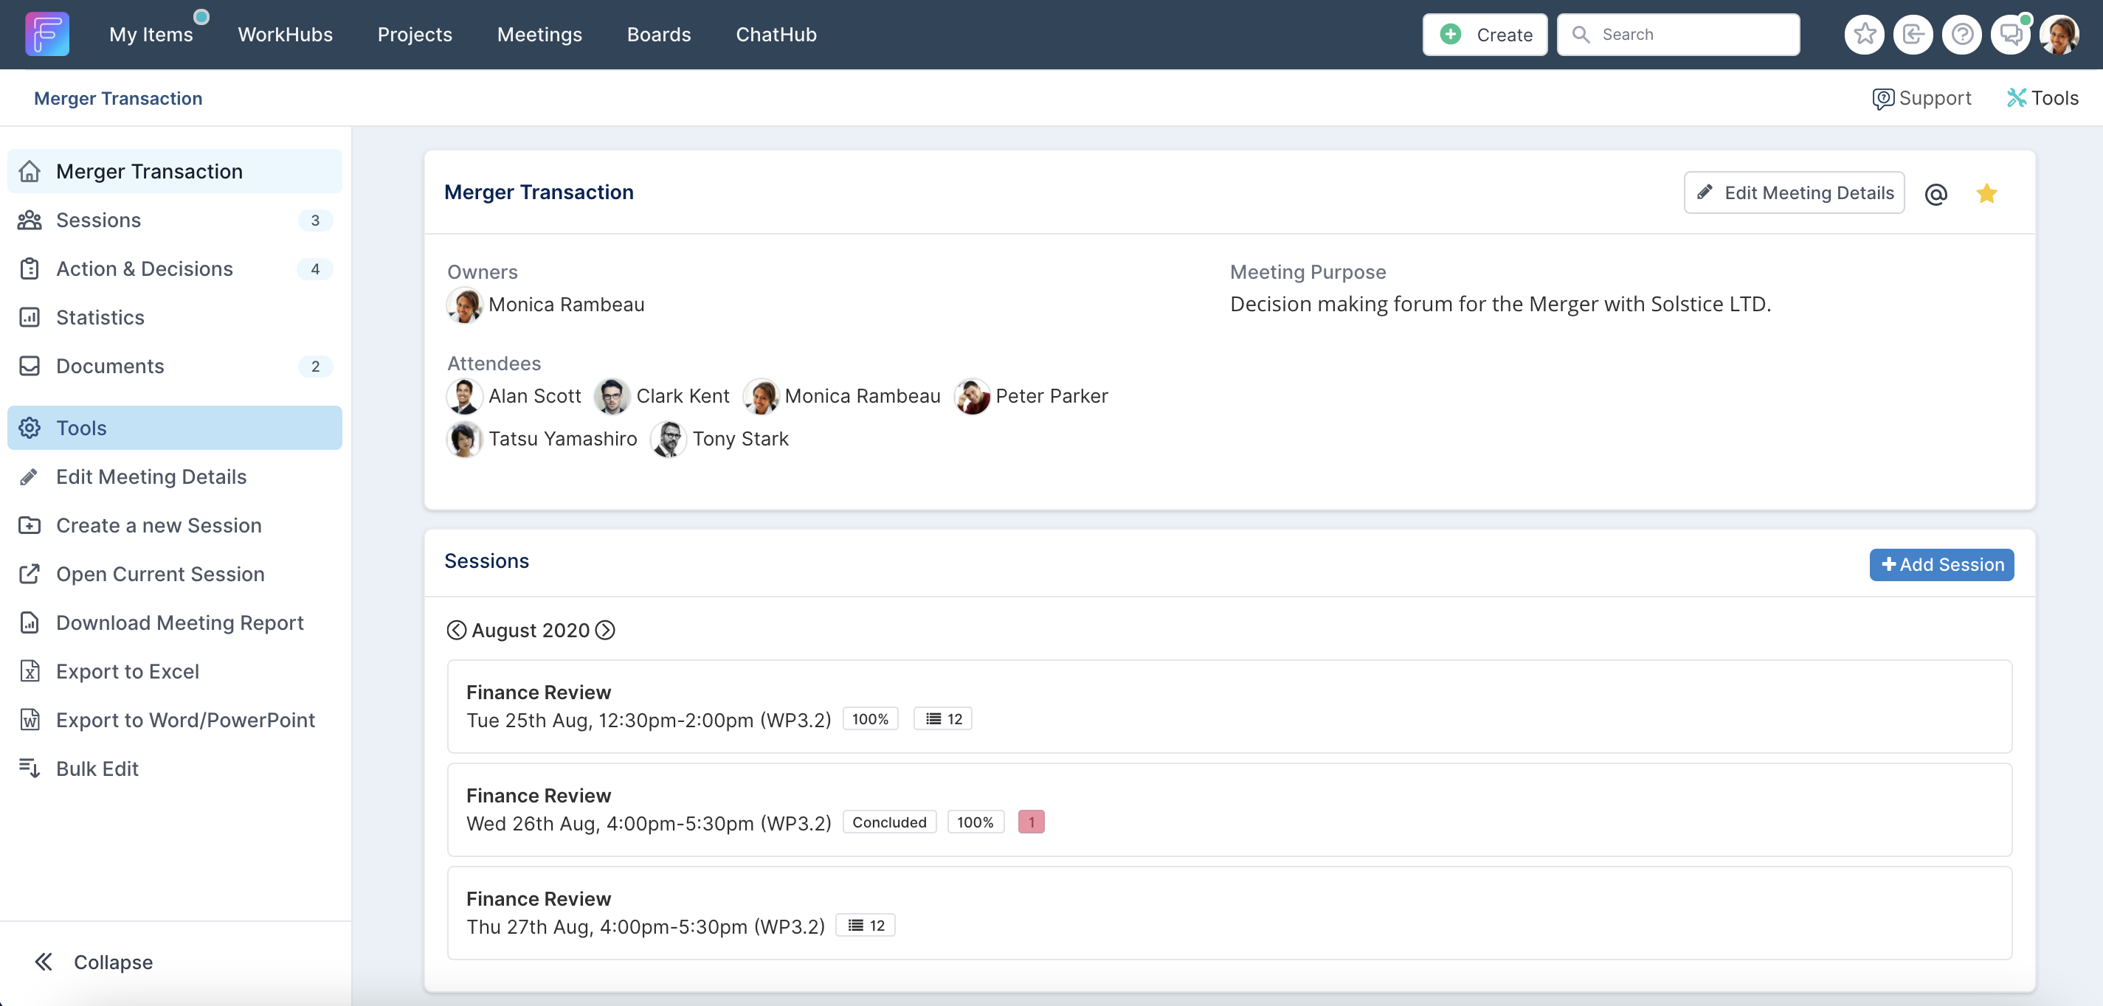Switch to the Meetings navigation tab
This screenshot has width=2103, height=1006.
point(538,34)
